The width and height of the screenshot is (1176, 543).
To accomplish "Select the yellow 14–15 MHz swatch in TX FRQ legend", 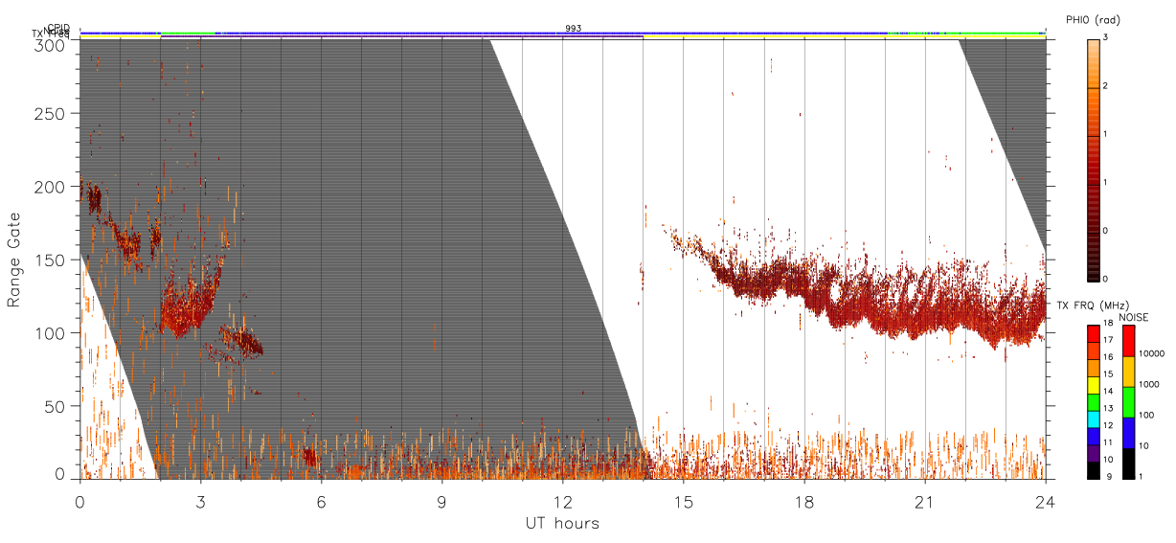I will click(x=1094, y=384).
